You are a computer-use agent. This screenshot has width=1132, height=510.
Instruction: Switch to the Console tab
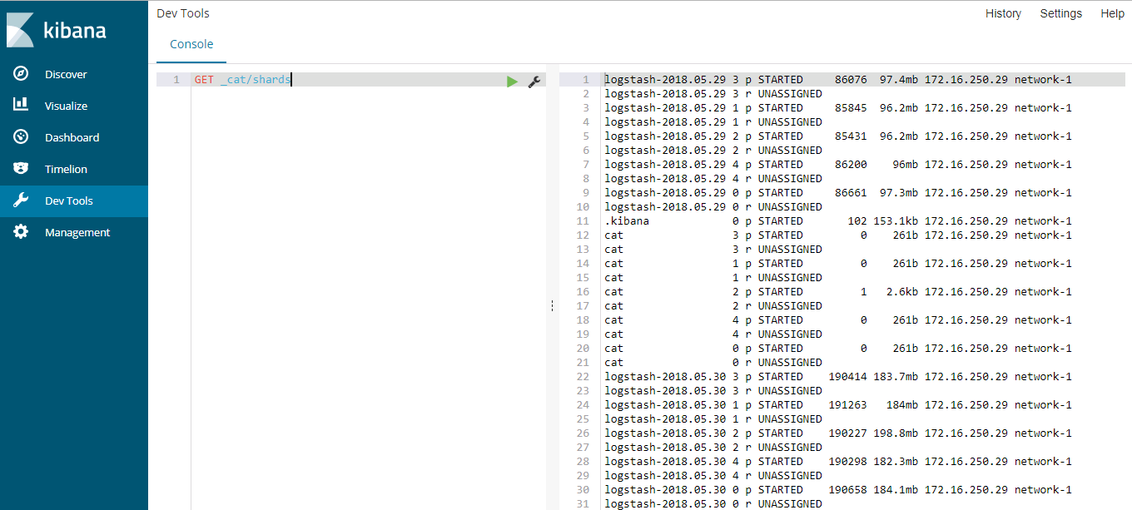(x=191, y=44)
